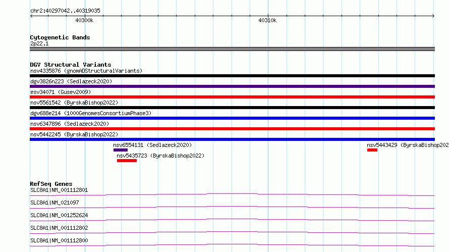Click the 40300k ruler tick label
Viewport: 449px width, 252px height.
[x=84, y=20]
